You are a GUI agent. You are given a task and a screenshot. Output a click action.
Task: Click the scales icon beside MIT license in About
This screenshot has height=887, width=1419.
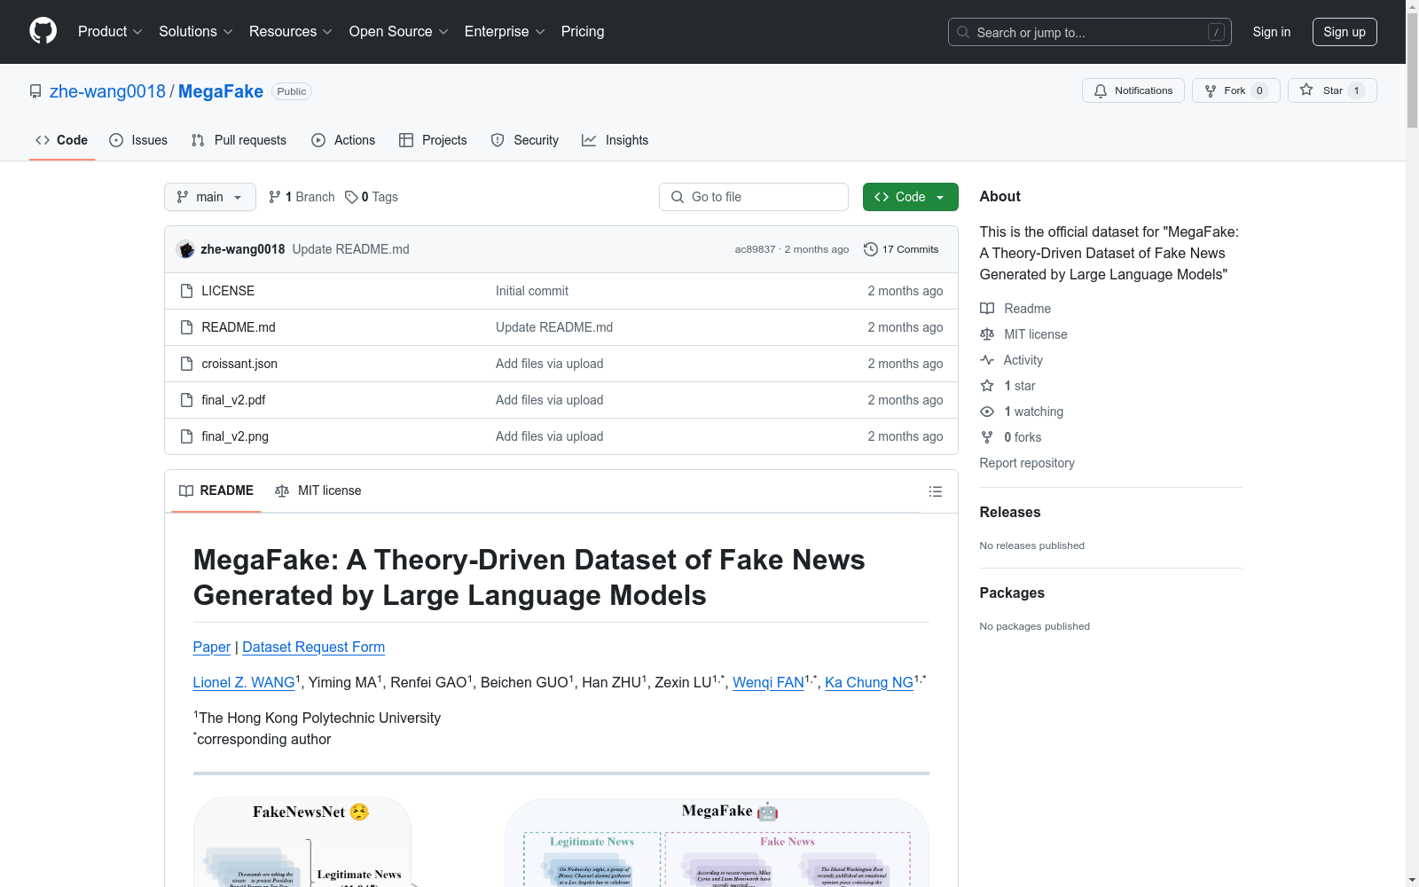pos(987,334)
